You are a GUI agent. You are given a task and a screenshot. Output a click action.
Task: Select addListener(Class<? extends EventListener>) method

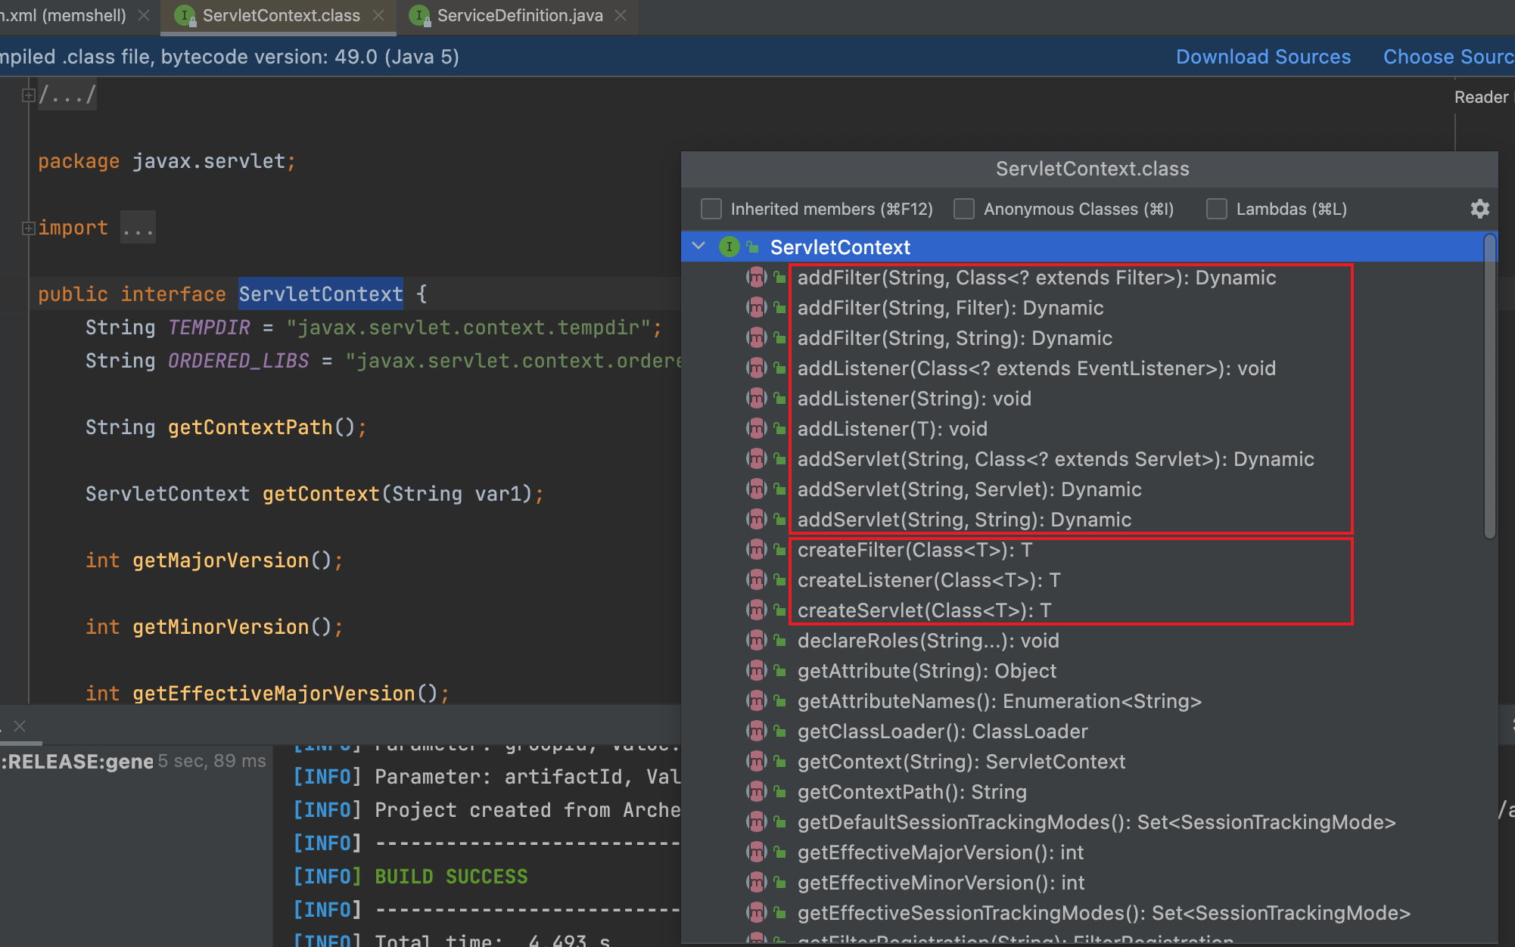[x=1037, y=368]
